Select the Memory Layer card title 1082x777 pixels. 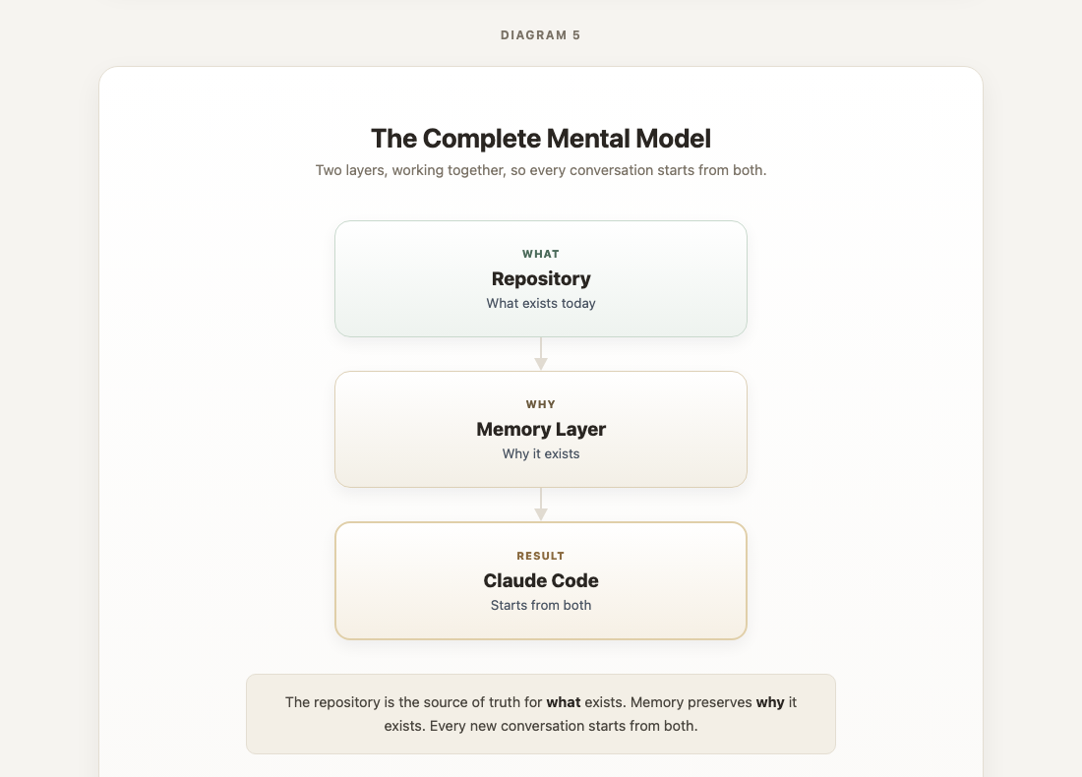pos(540,429)
